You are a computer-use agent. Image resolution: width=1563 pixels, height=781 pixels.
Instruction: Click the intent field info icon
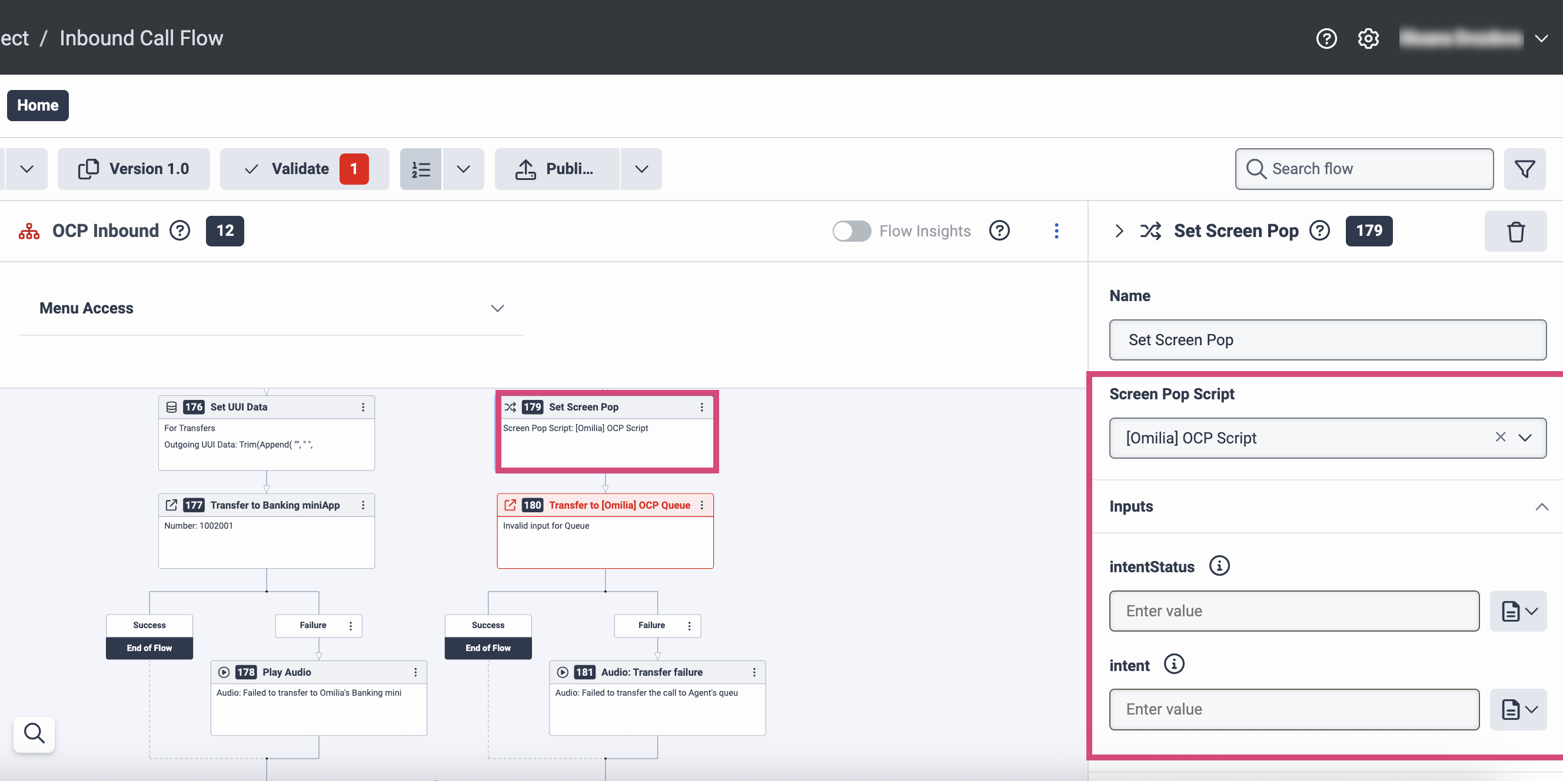point(1173,664)
